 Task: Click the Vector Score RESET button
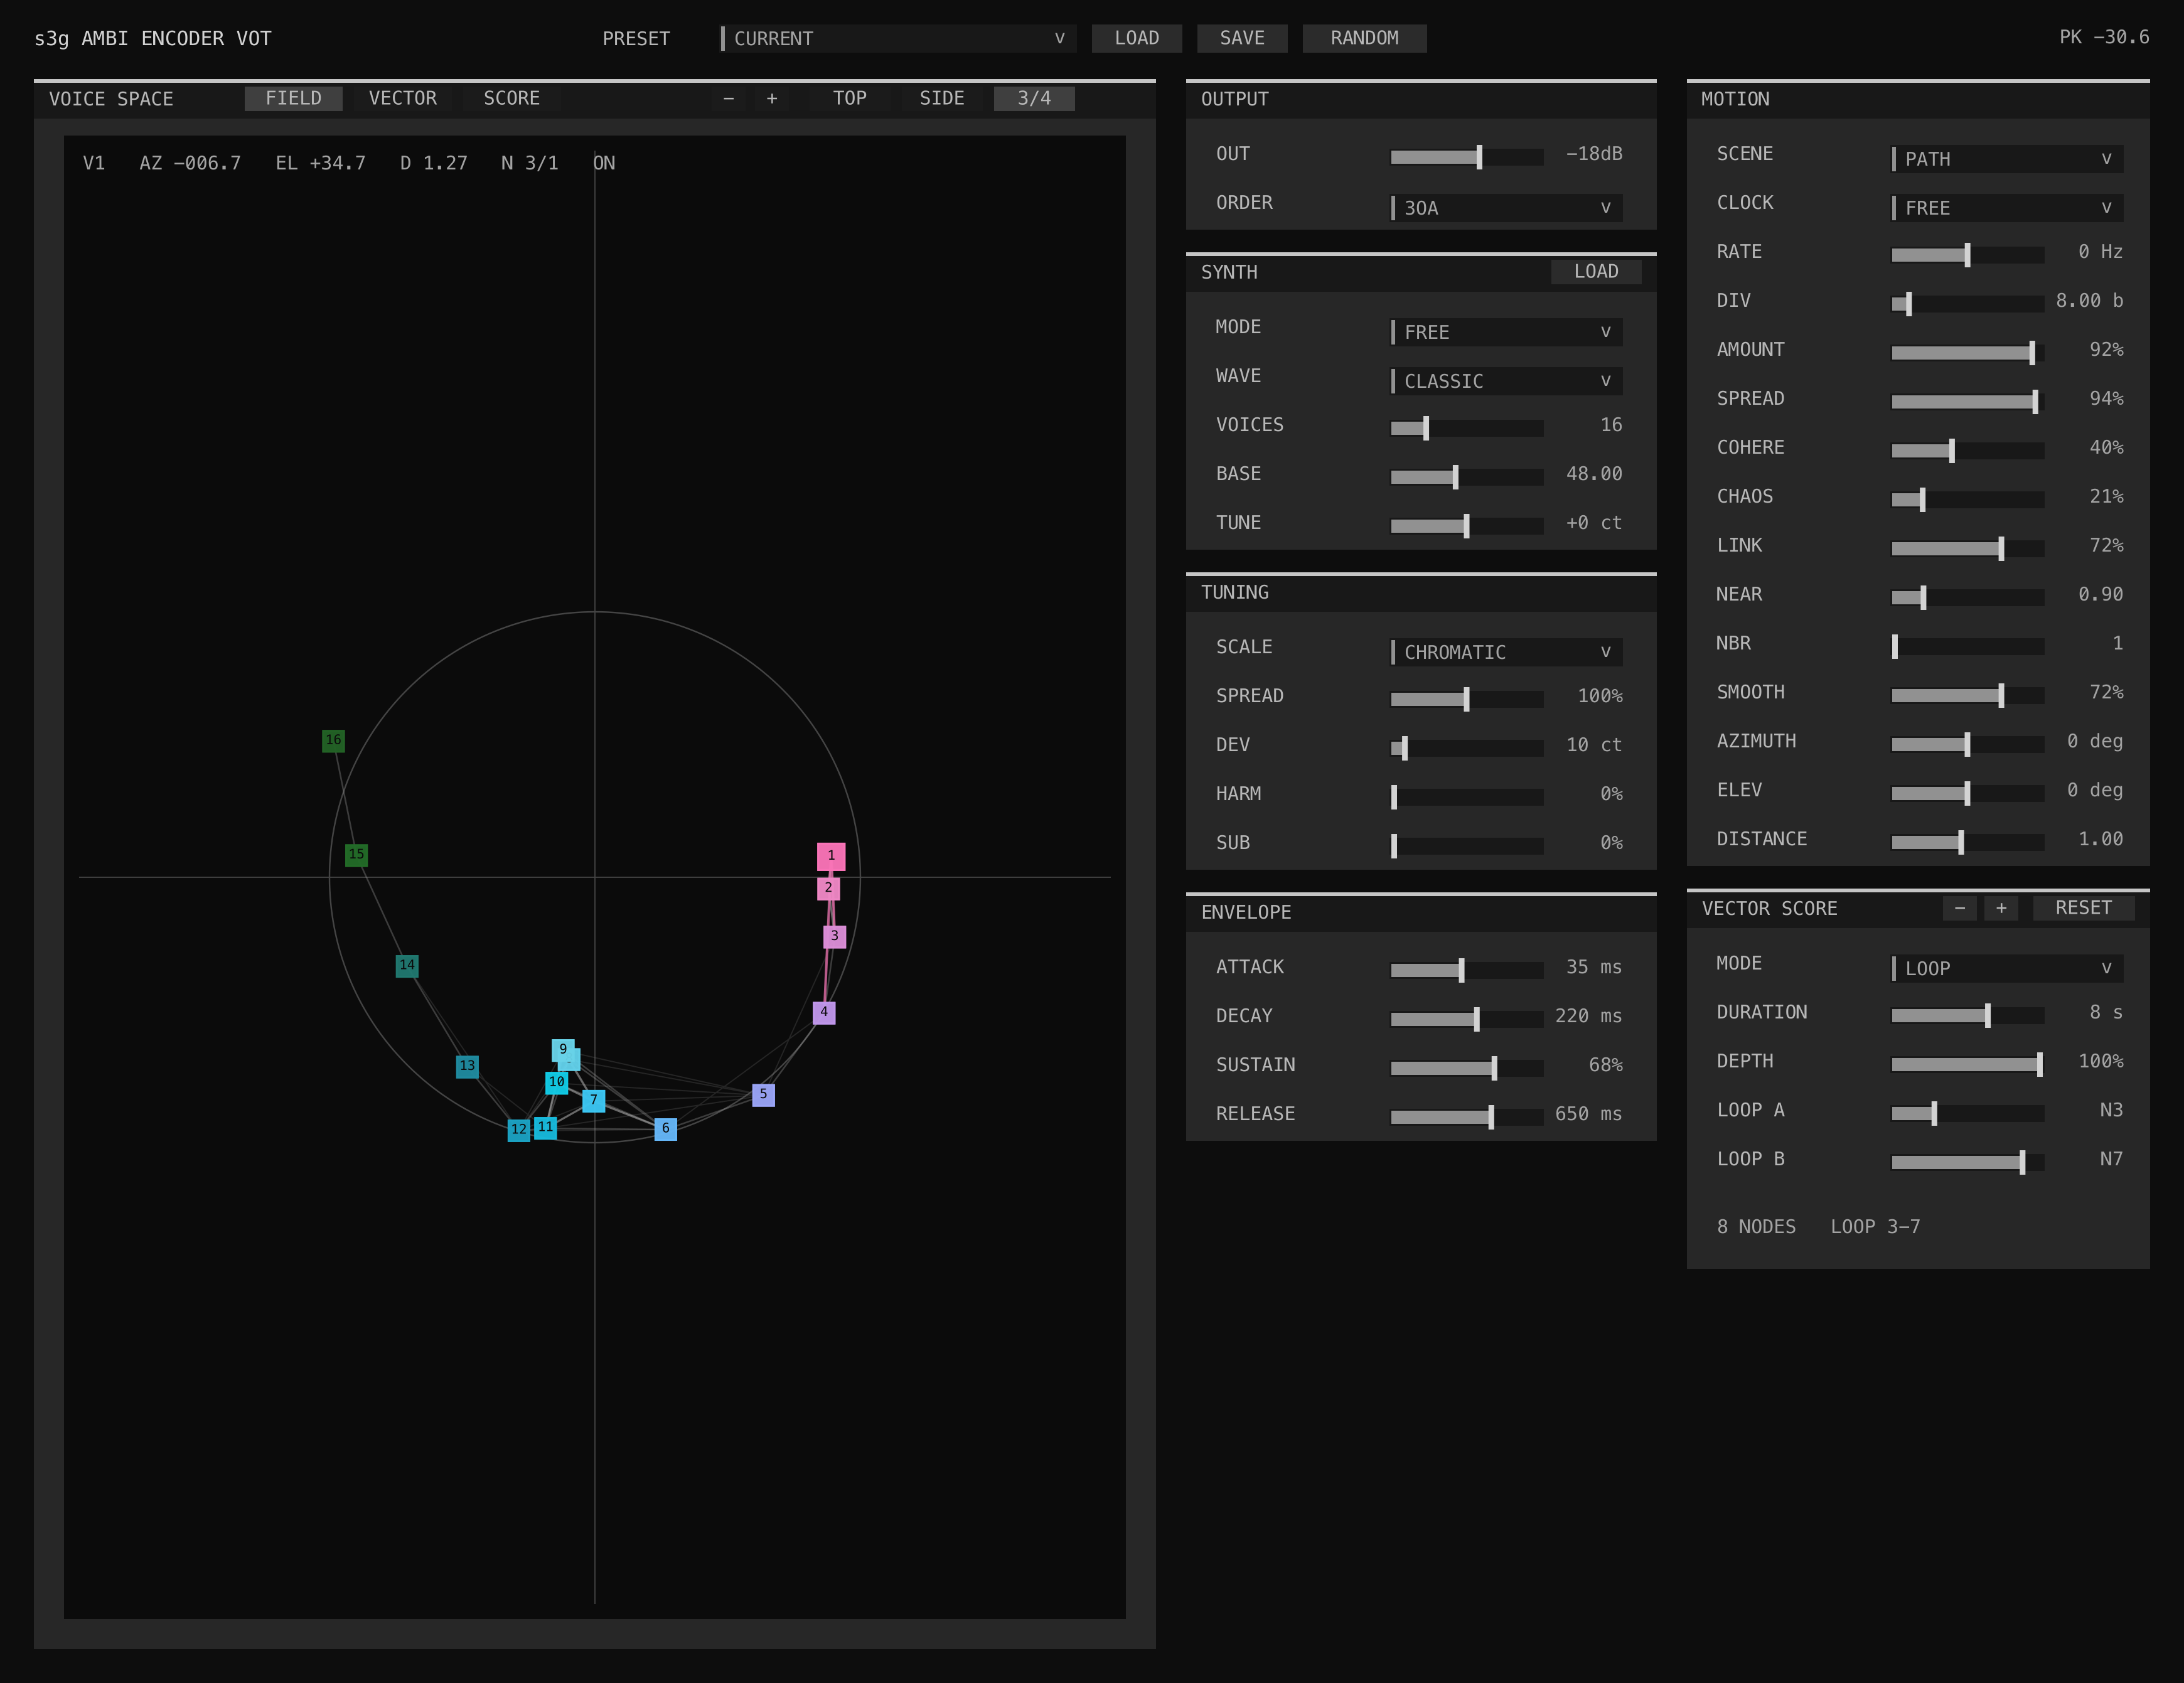coord(2084,908)
